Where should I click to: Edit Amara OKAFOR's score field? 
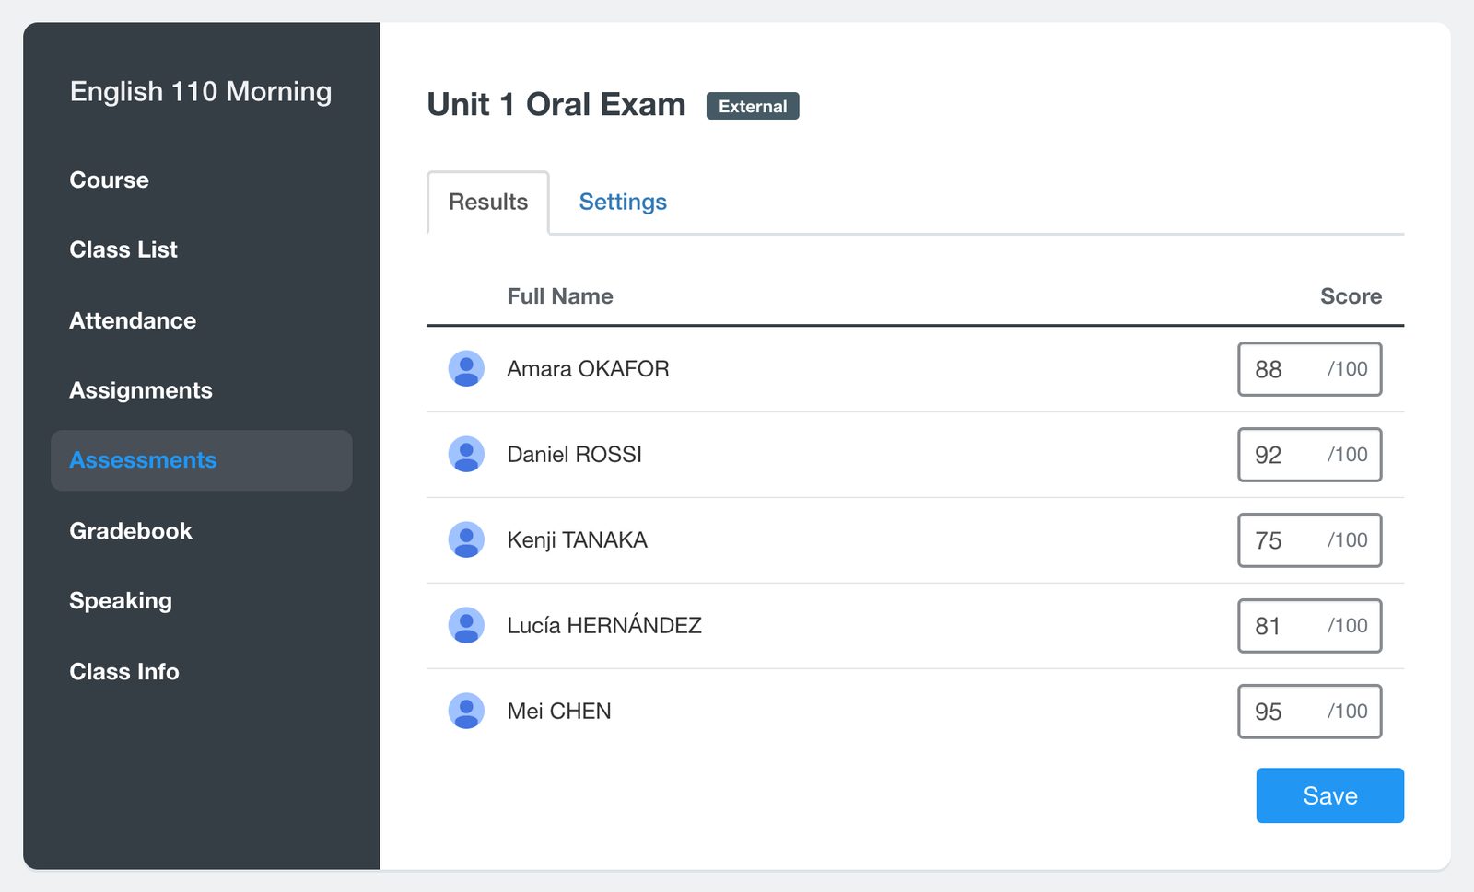[x=1309, y=369]
